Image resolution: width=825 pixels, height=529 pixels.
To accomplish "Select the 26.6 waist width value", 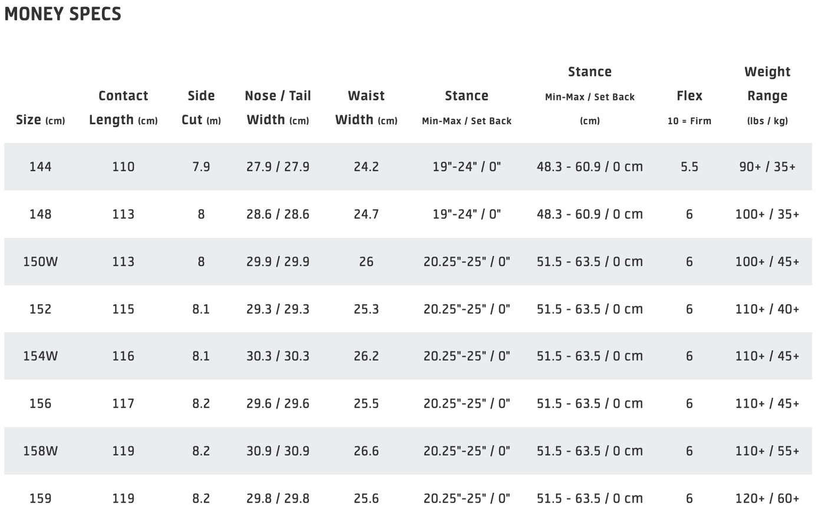I will click(x=366, y=451).
